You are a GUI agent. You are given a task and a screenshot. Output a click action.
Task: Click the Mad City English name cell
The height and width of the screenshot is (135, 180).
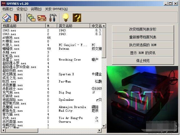65,111
